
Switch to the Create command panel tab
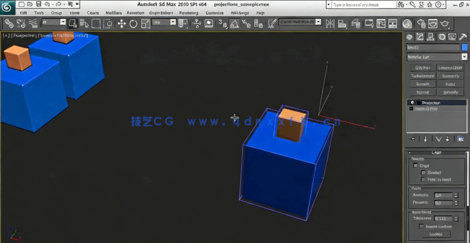(x=409, y=37)
